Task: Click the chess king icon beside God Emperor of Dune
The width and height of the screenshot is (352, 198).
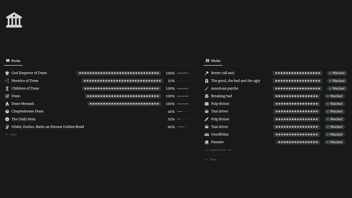Action: click(7, 73)
